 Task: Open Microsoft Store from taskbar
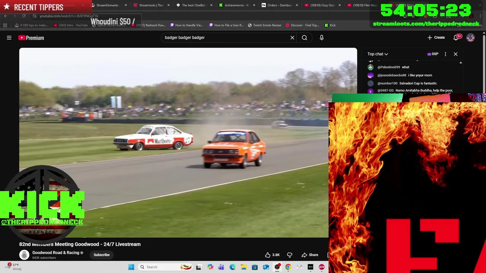tap(255, 267)
